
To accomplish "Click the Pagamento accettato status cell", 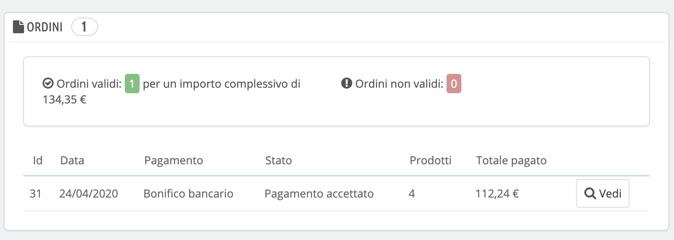I will pyautogui.click(x=319, y=194).
